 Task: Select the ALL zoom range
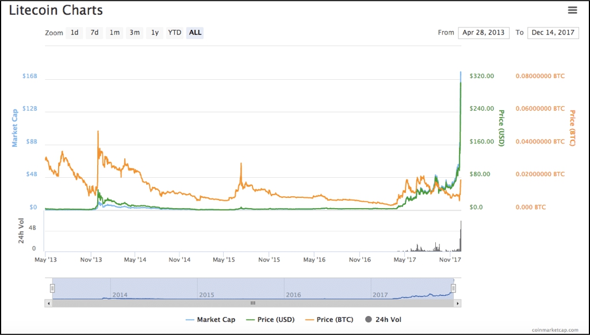pos(196,33)
